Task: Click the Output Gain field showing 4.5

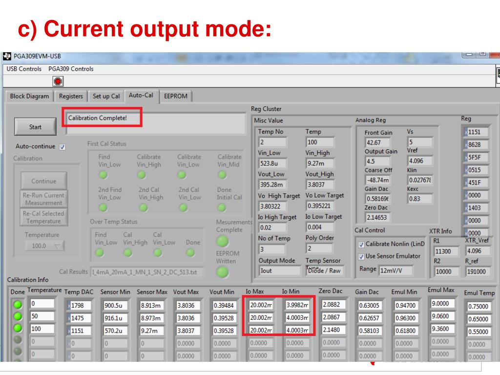Action: tap(377, 162)
